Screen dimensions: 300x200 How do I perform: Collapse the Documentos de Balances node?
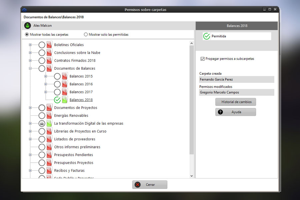[30, 68]
